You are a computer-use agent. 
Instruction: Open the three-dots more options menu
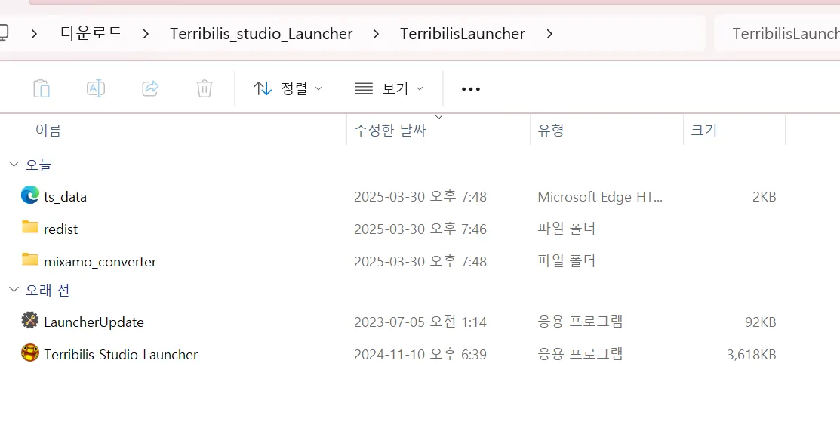(x=470, y=89)
